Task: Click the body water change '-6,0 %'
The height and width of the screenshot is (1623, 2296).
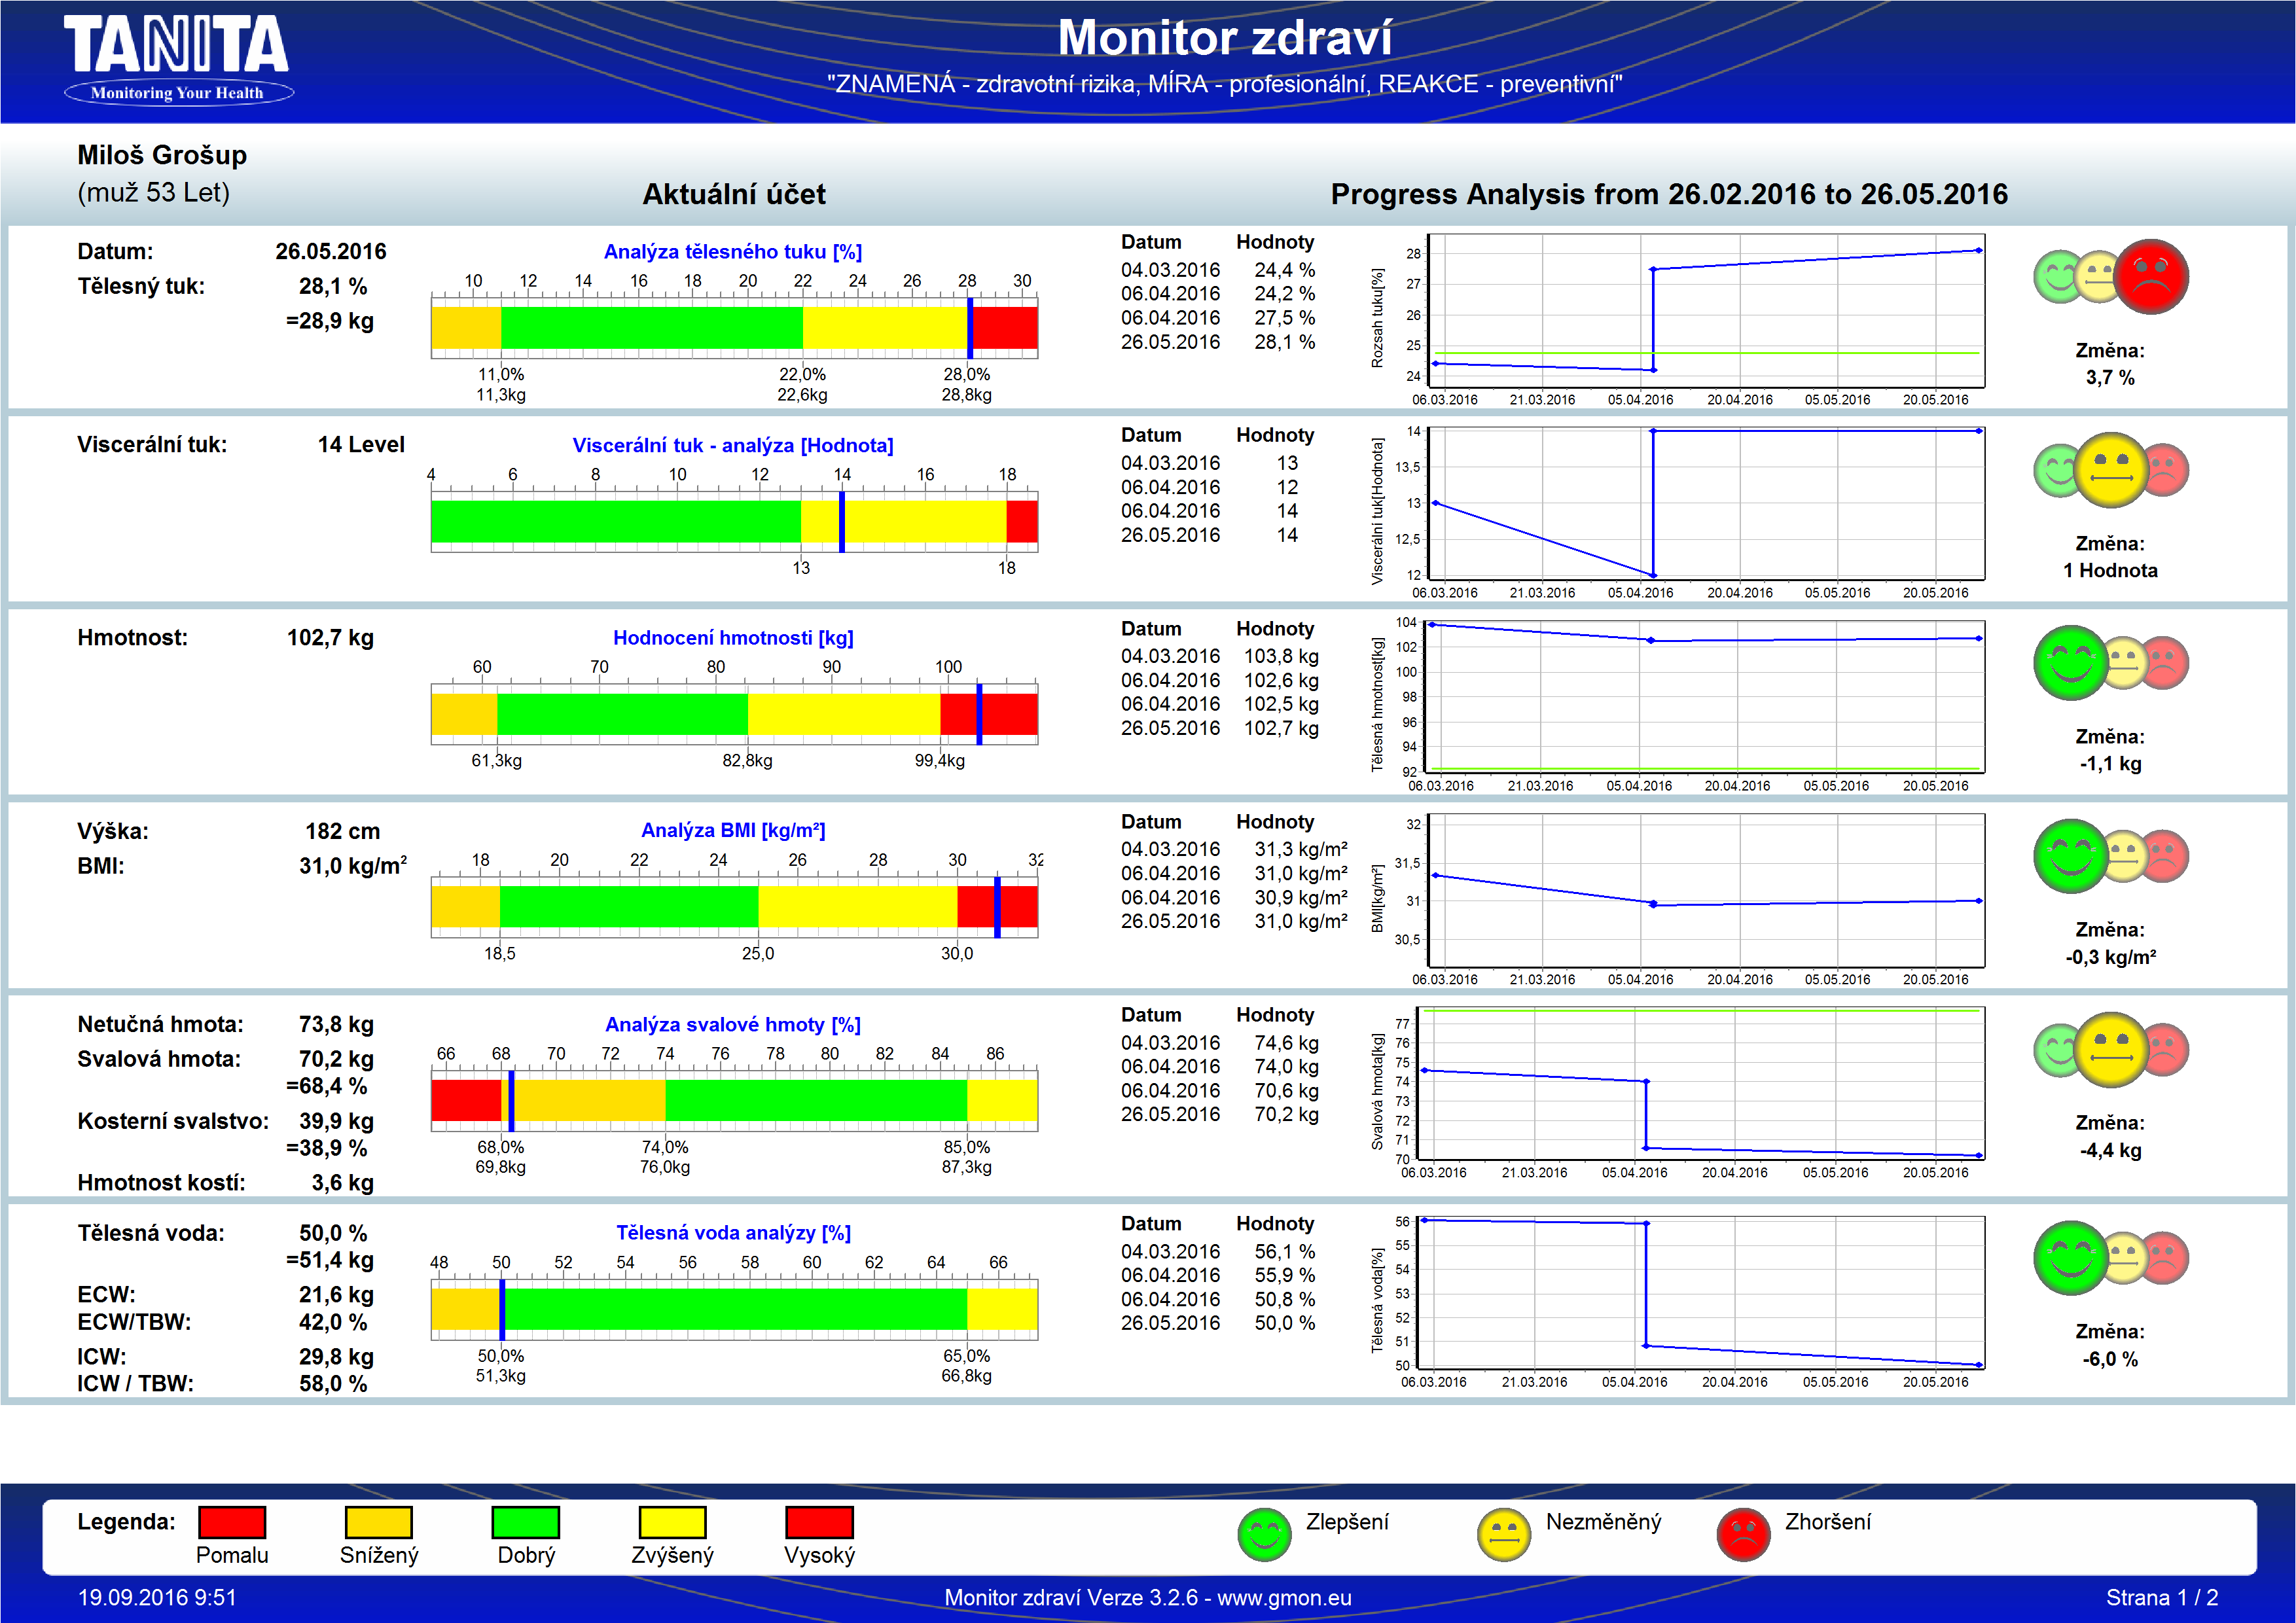Action: (2110, 1360)
